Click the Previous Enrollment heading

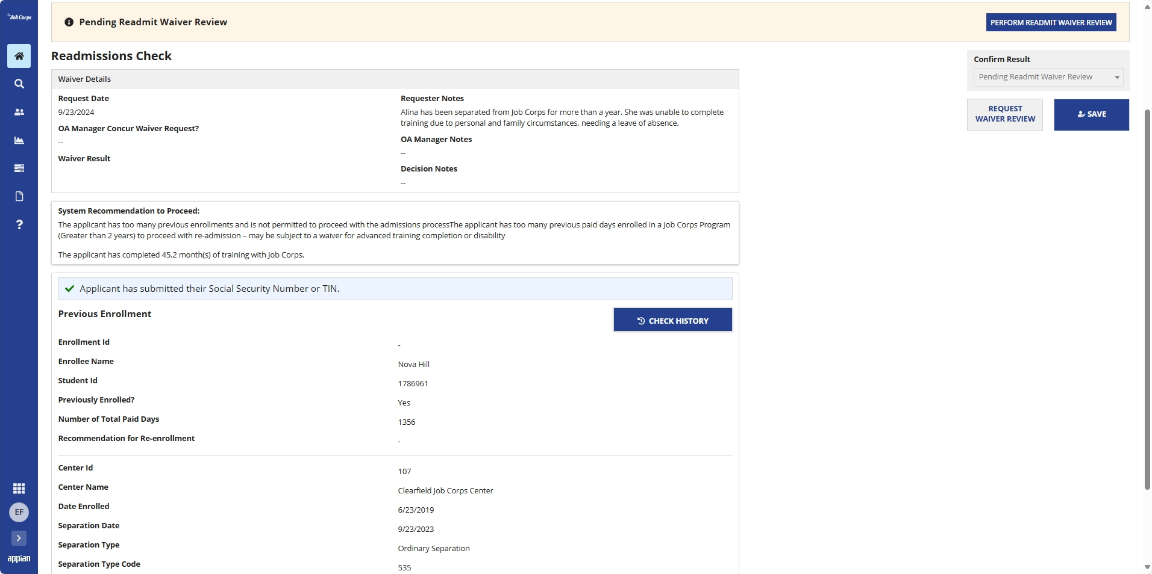point(105,314)
